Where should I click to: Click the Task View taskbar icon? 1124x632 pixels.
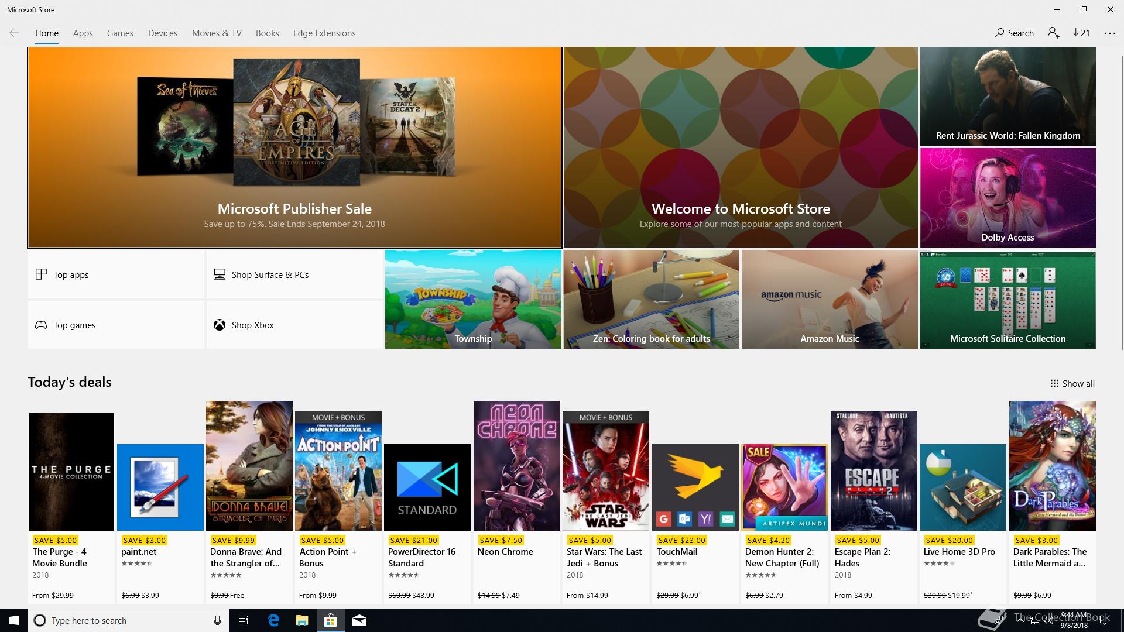(244, 620)
